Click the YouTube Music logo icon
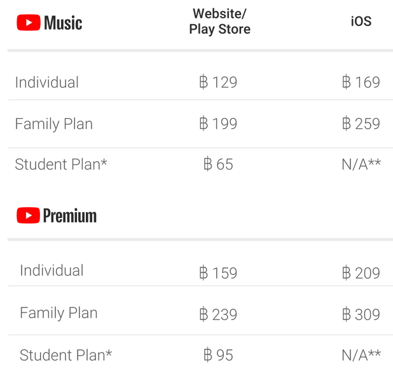This screenshot has height=376, width=393. [29, 22]
